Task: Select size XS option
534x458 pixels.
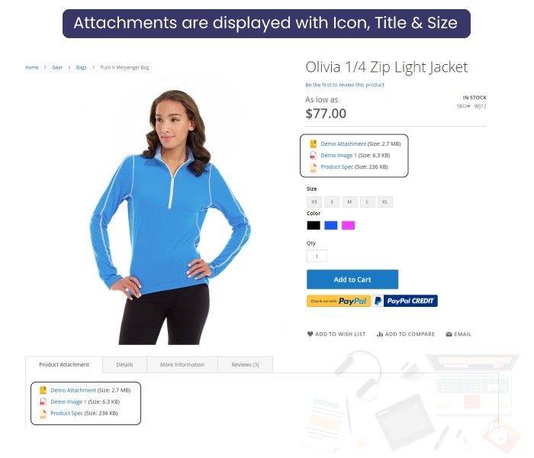Action: click(x=314, y=202)
